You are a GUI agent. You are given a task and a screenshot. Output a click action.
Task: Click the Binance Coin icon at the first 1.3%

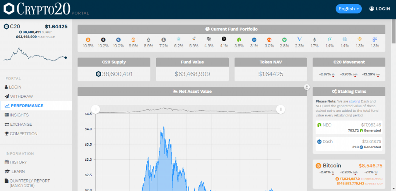pos(360,39)
